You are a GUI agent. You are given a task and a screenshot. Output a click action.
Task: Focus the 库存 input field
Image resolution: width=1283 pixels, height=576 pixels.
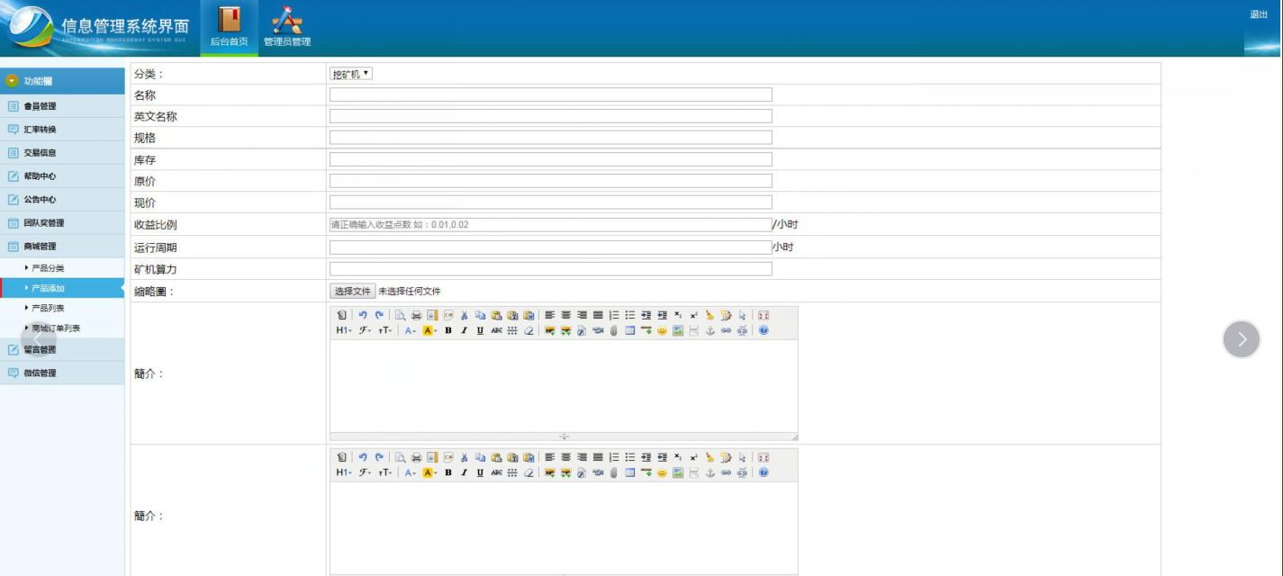[x=551, y=159]
